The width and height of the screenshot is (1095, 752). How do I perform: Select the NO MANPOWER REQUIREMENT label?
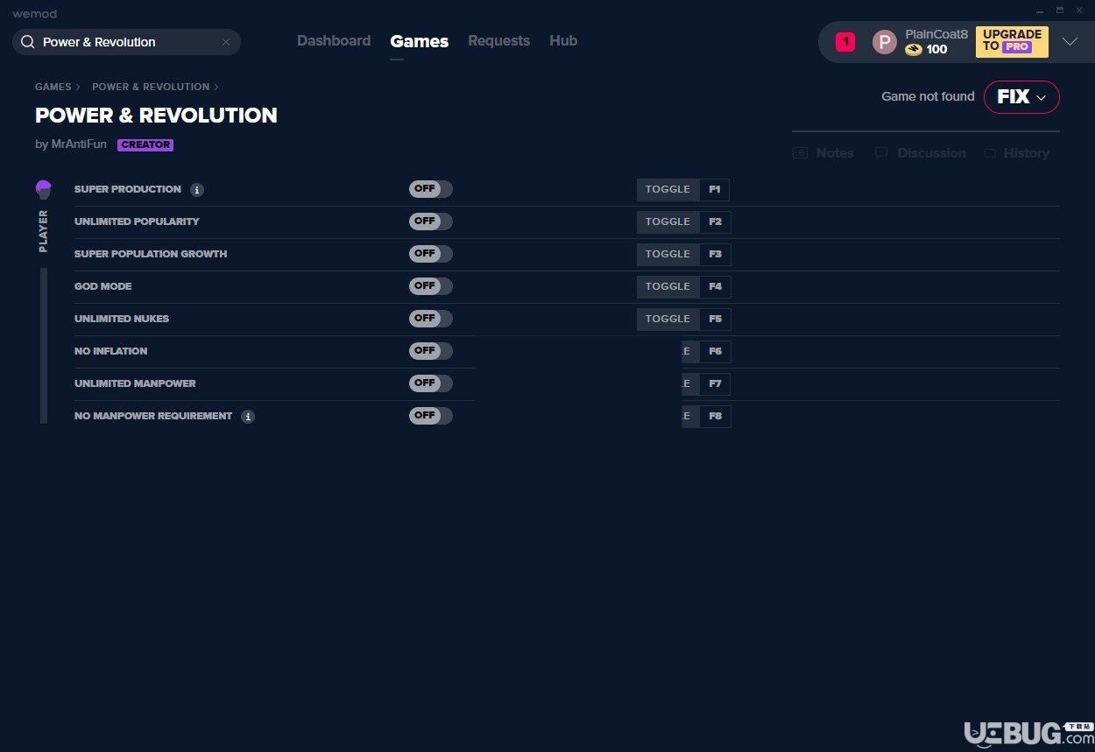153,416
